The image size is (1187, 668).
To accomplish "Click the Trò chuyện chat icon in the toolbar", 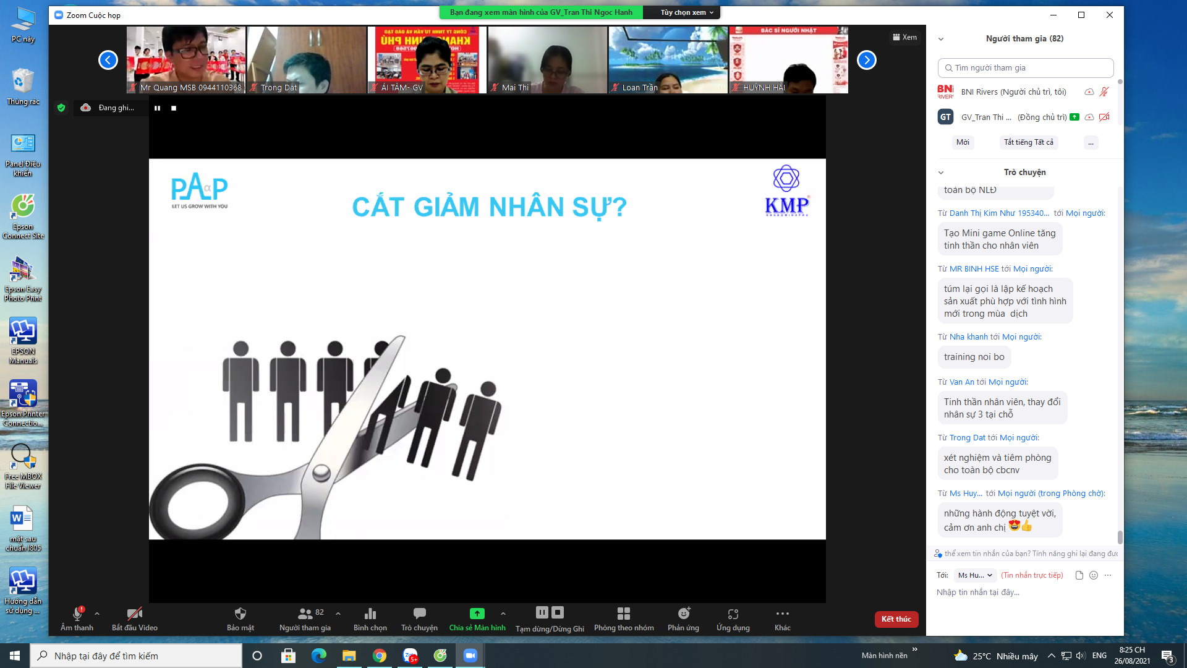I will [419, 614].
